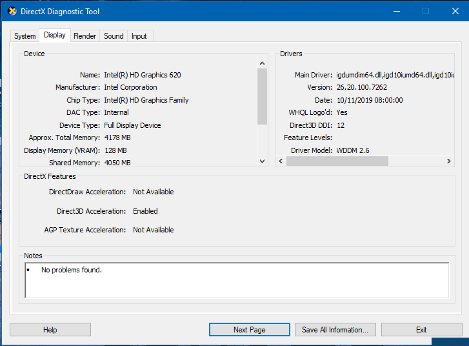The image size is (469, 346).
Task: Close the DirectX Diagnostic Tool window
Action: pos(455,12)
